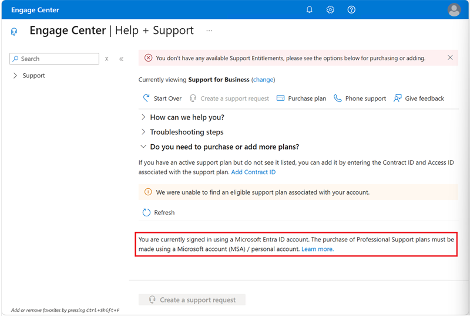Open the help question mark icon
This screenshot has height=316, width=470.
coord(351,9)
